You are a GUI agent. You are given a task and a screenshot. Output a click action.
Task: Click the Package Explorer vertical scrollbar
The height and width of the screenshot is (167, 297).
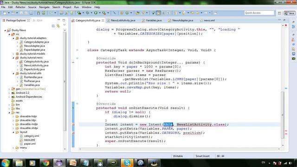[x=65, y=82]
